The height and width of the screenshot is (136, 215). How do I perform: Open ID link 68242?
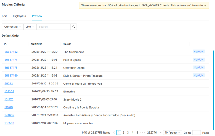pyautogui.click(x=9, y=84)
